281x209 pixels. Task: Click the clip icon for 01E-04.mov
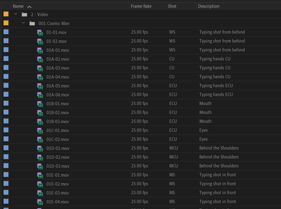click(x=40, y=202)
